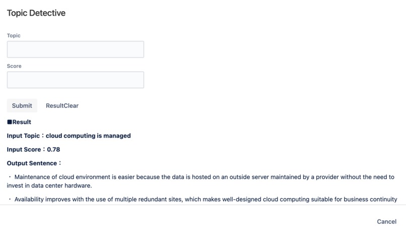Dismiss the dialog with Cancel
This screenshot has width=406, height=231.
coord(386,221)
